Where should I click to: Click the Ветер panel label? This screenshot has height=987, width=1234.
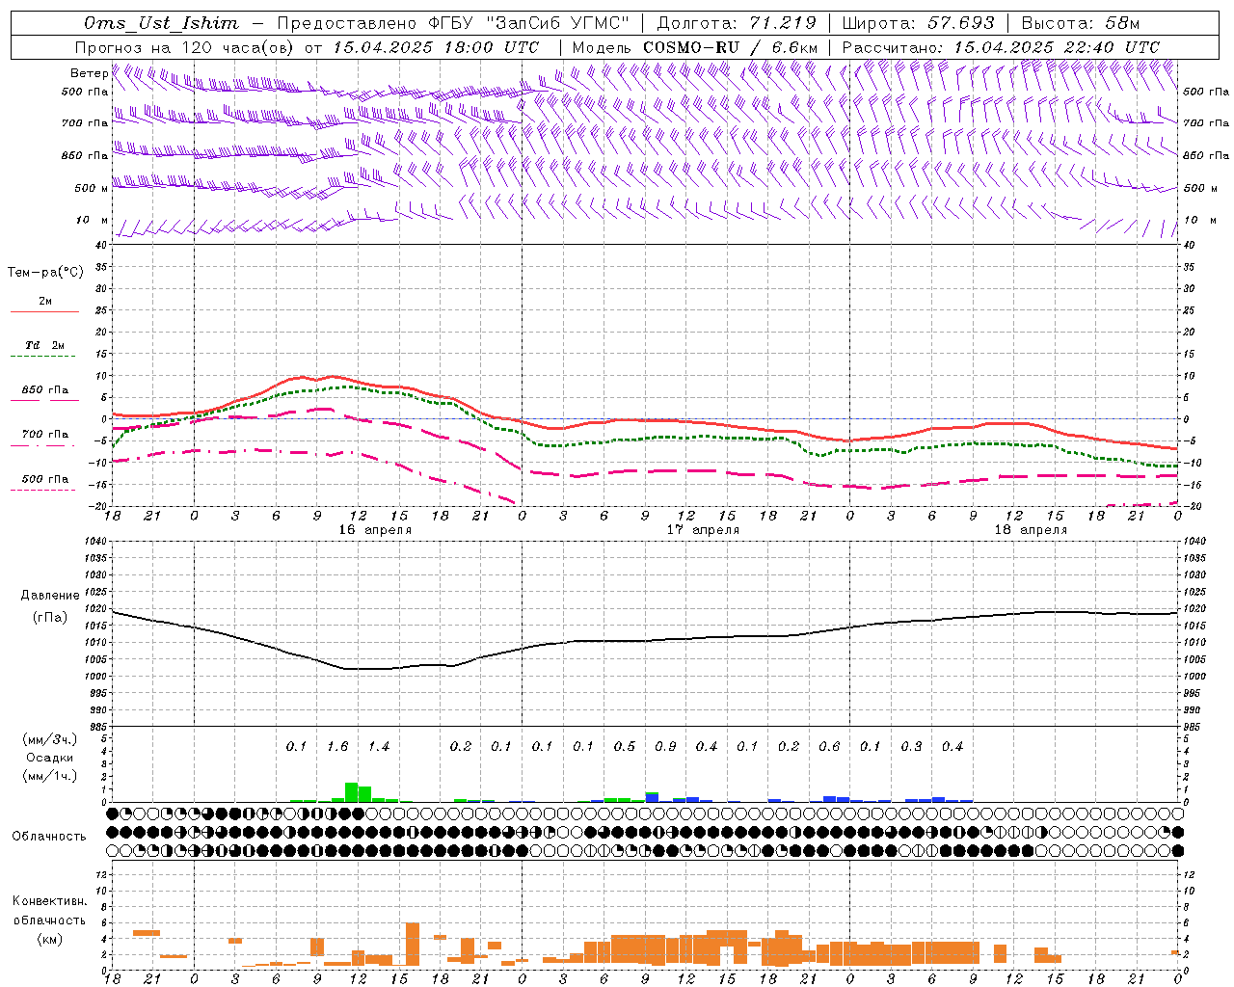pyautogui.click(x=89, y=73)
